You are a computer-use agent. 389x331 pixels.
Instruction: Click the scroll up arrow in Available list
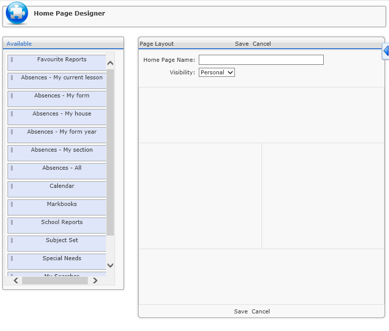[110, 63]
